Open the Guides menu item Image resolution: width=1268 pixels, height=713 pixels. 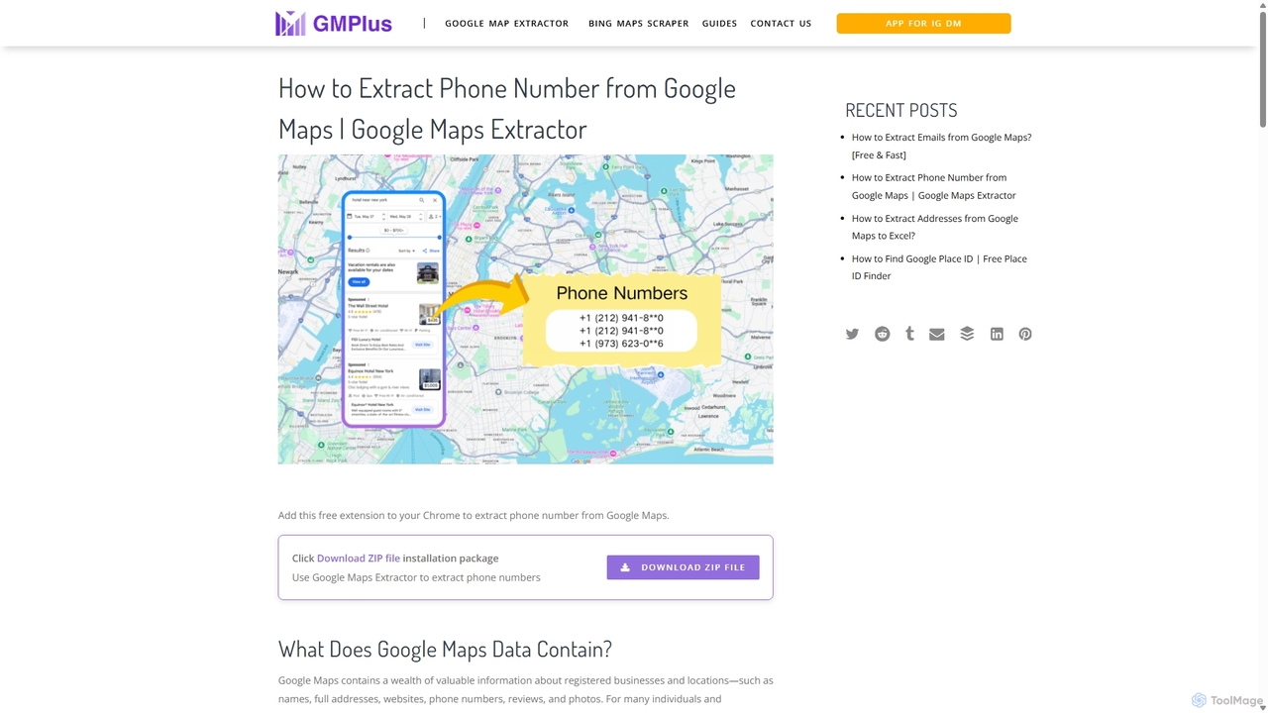(x=719, y=23)
